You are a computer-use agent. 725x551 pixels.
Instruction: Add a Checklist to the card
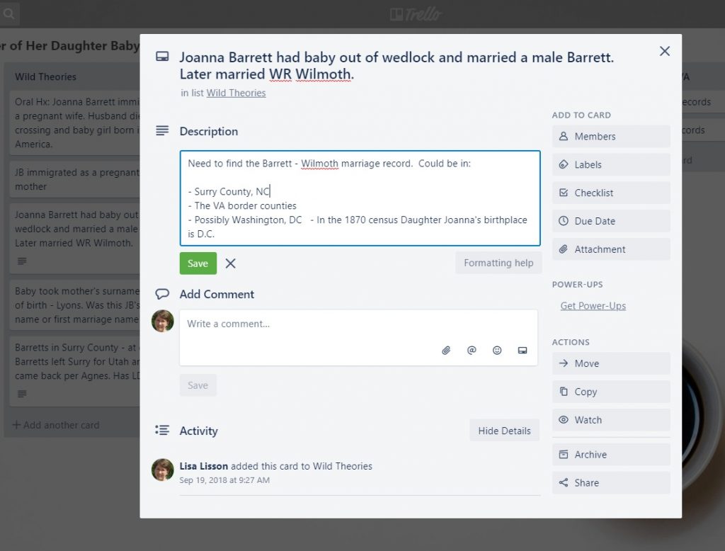pyautogui.click(x=611, y=193)
